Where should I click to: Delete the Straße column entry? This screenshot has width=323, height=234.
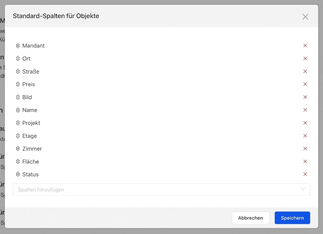point(305,71)
